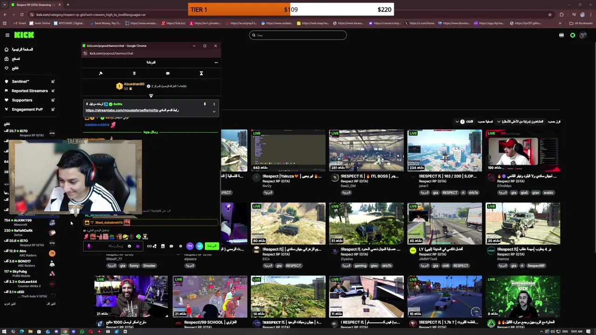The width and height of the screenshot is (596, 335).
Task: Click the hourglass slow mode icon in chat
Action: pos(201,73)
